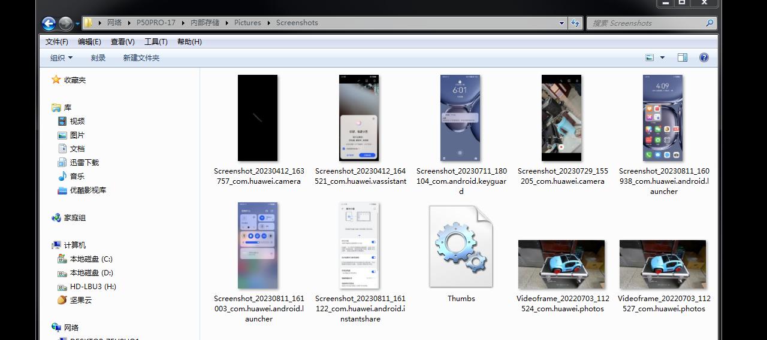The image size is (767, 340).
Task: Open the 文件(F) menu
Action: click(56, 42)
